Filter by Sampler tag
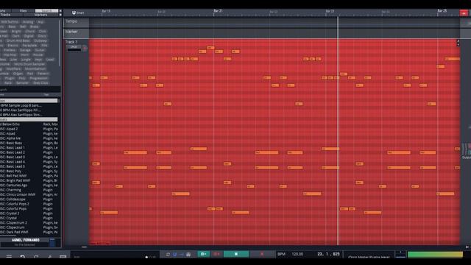The width and height of the screenshot is (471, 265). 22,83
